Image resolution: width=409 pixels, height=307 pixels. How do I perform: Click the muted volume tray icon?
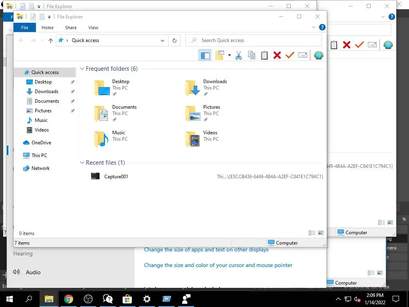click(x=357, y=299)
